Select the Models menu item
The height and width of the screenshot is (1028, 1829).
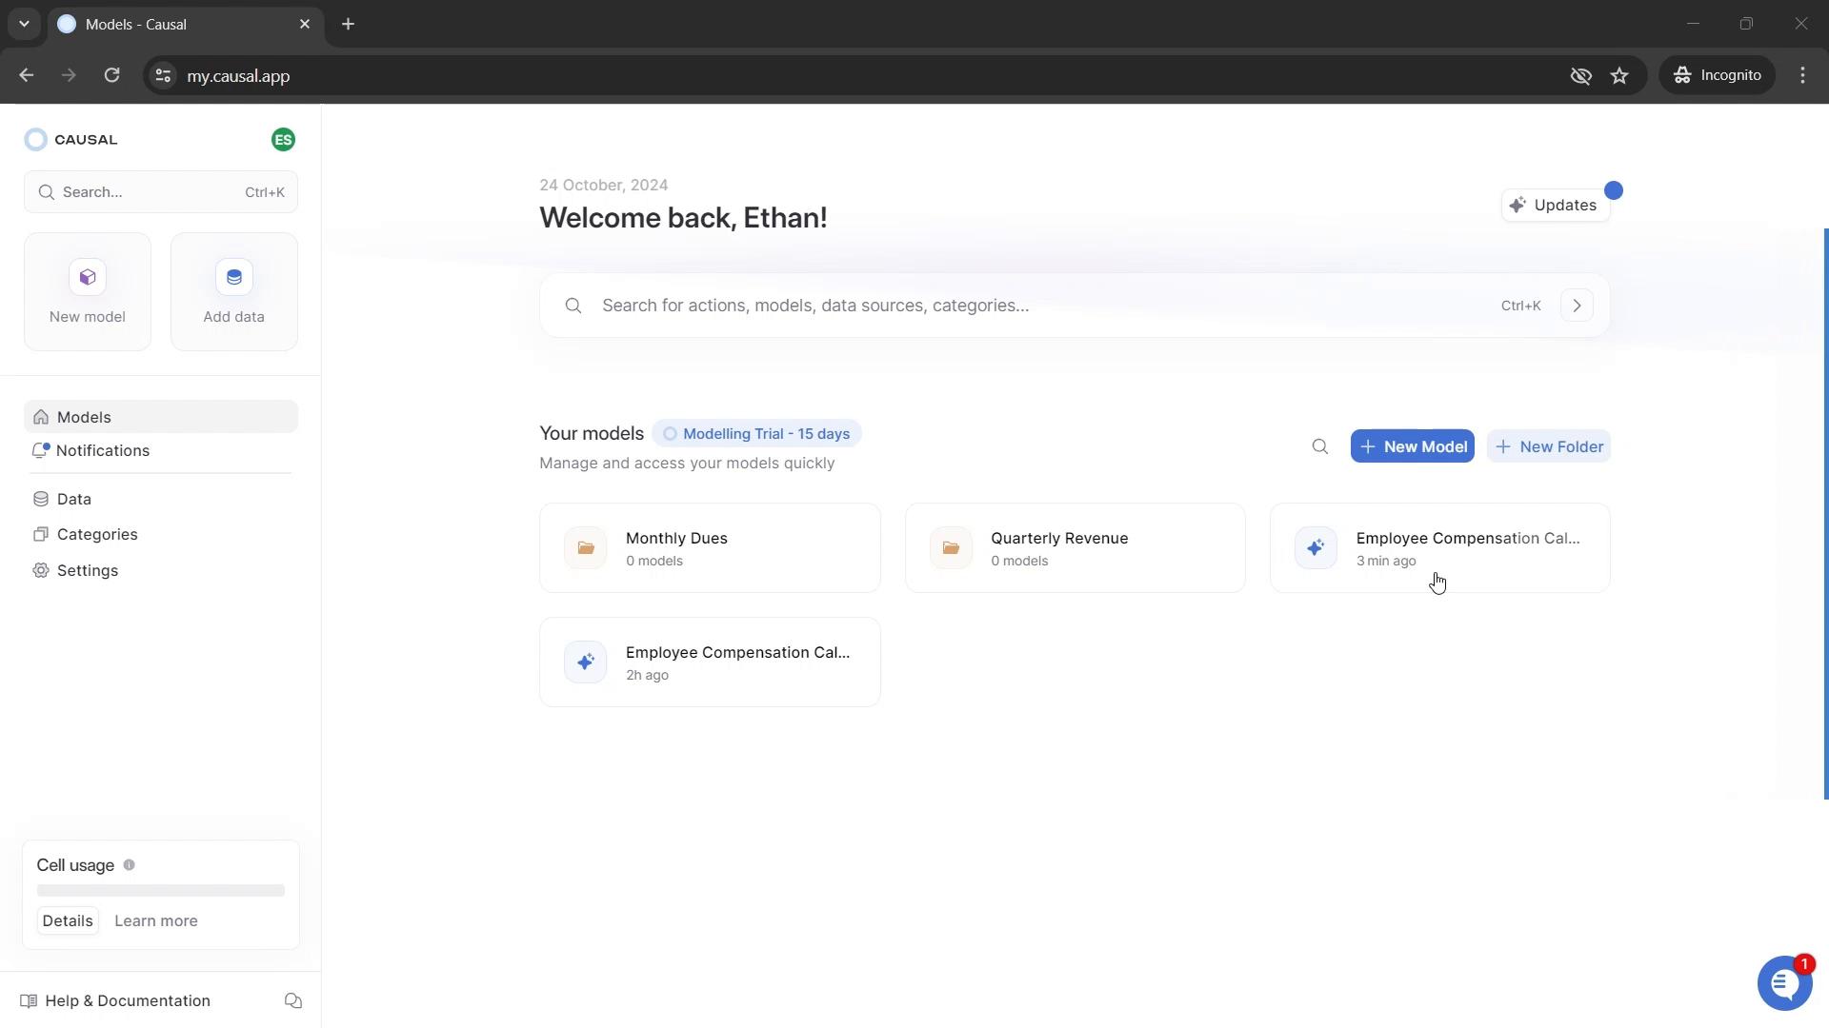[84, 415]
